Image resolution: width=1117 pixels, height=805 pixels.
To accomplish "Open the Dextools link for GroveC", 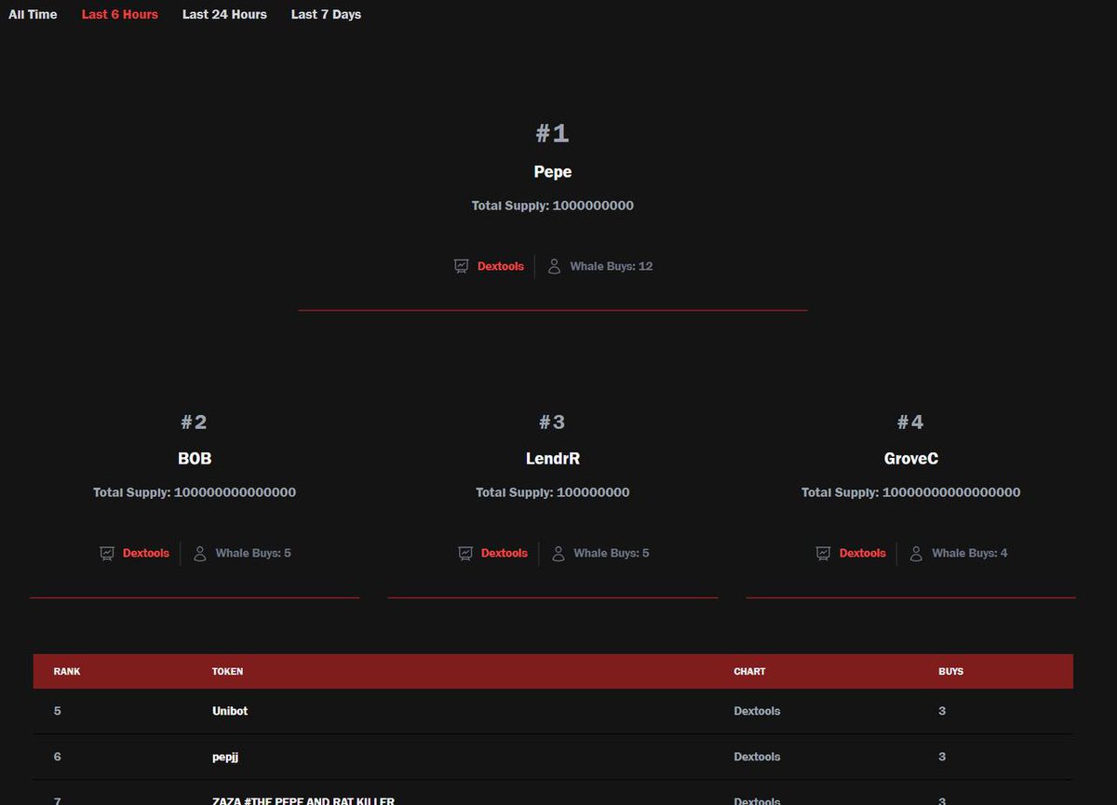I will [863, 553].
